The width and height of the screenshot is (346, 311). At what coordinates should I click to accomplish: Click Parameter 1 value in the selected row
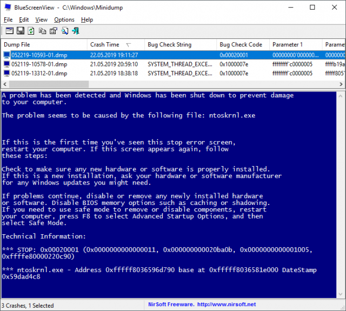(x=296, y=55)
